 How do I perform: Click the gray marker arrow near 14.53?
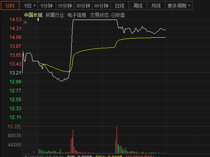[x=38, y=20]
